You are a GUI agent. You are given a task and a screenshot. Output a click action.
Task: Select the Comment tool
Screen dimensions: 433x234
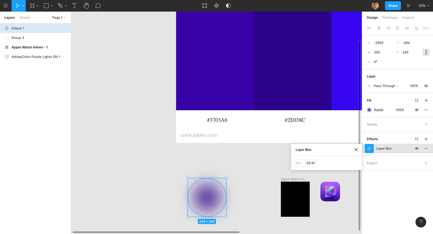[x=98, y=5]
